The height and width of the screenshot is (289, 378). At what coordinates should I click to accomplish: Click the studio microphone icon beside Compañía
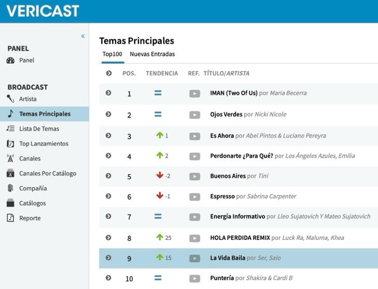point(10,188)
